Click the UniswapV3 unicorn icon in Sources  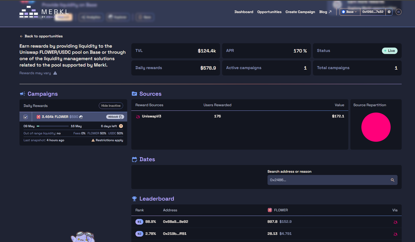138,117
